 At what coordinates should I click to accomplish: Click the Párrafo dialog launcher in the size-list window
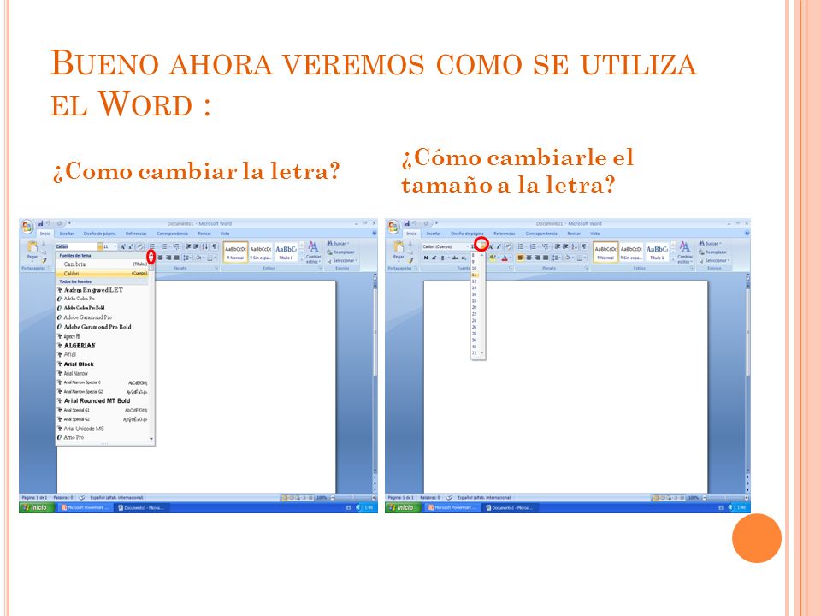tap(586, 268)
